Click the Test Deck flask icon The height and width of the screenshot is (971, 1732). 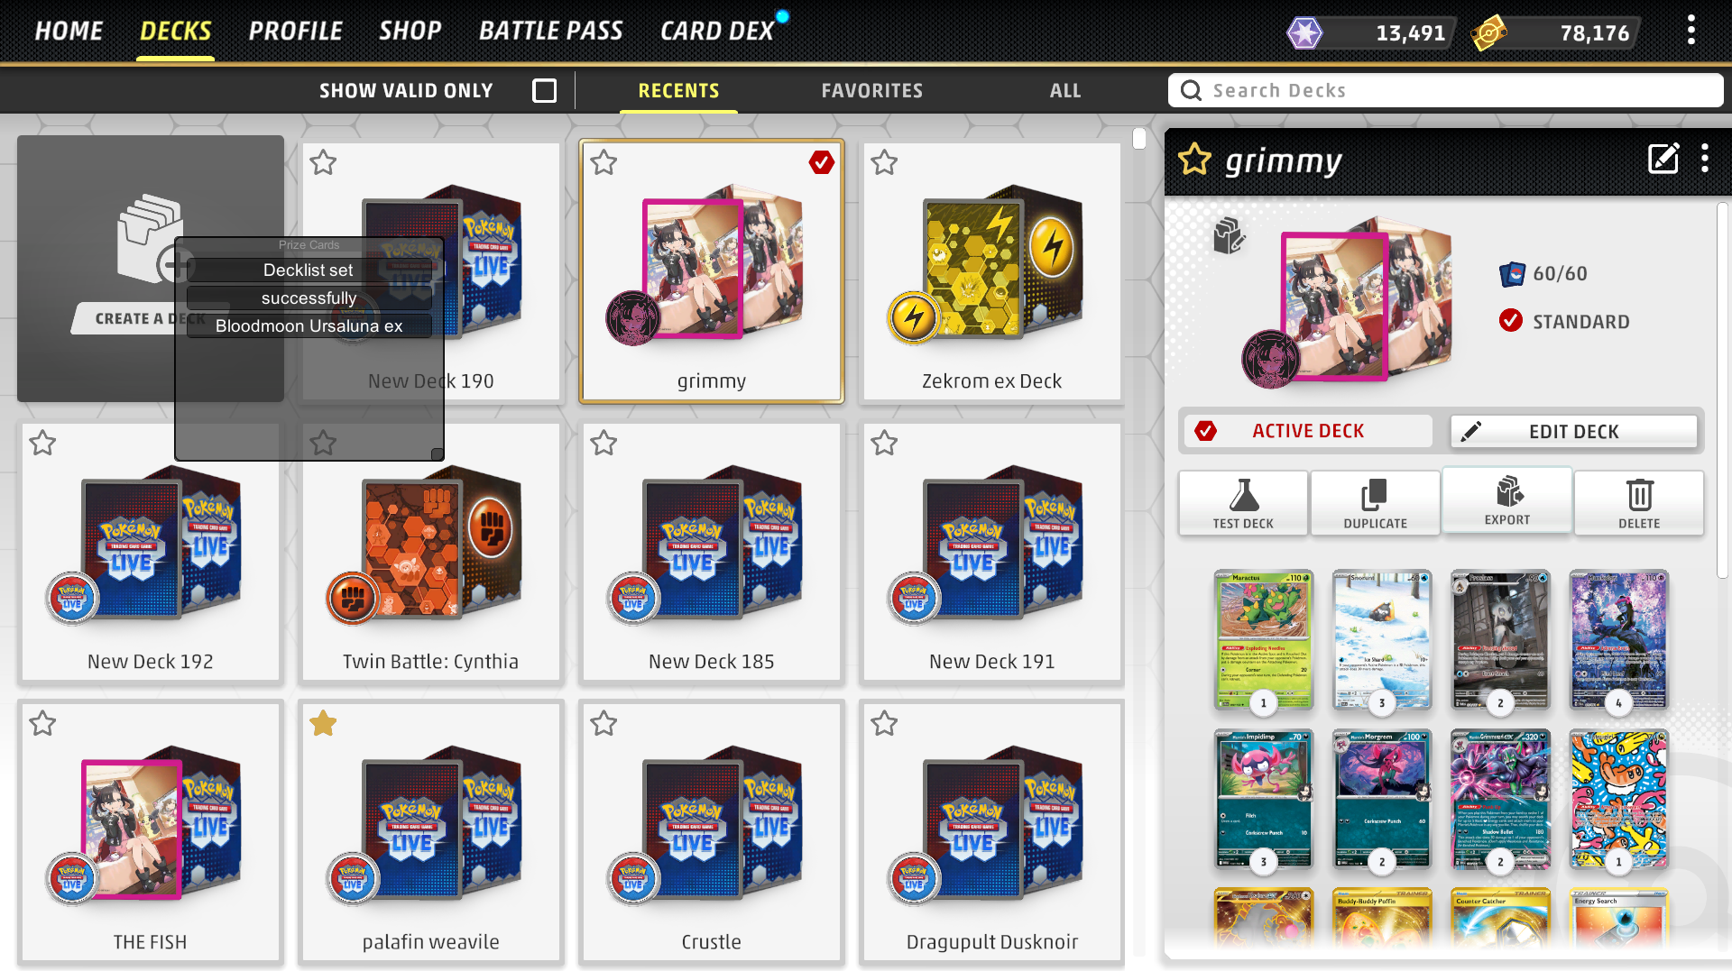(x=1243, y=495)
